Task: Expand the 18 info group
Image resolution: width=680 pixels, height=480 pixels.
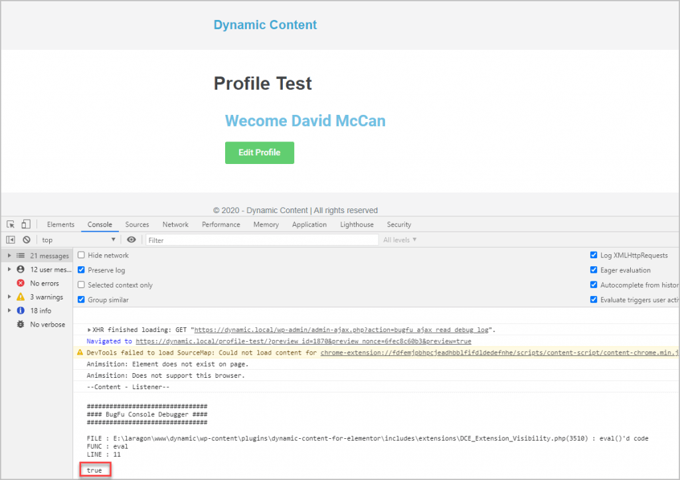Action: 9,311
